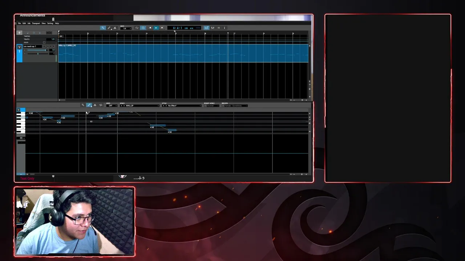465x261 pixels.
Task: Click the TEMPO value 120 field
Action: click(50, 39)
